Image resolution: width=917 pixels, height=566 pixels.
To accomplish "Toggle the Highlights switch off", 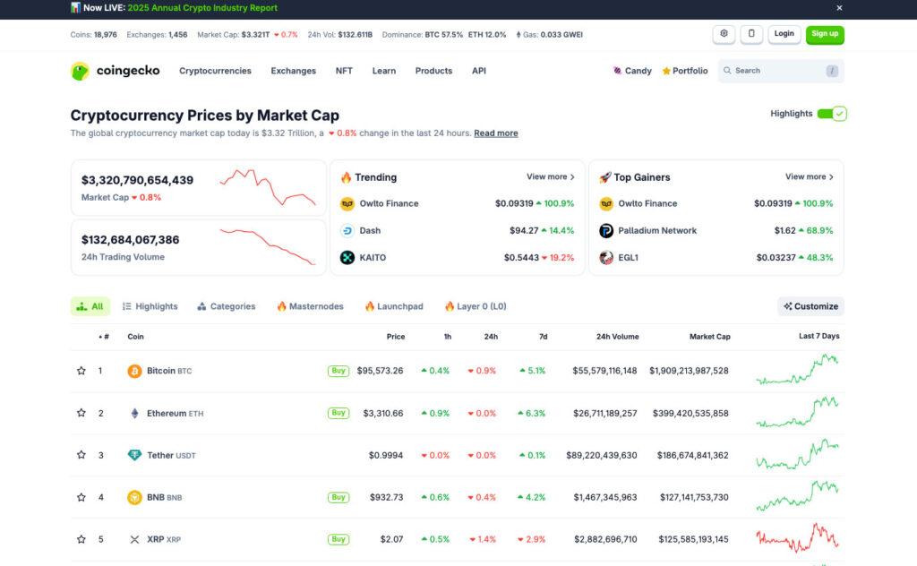I will [832, 114].
